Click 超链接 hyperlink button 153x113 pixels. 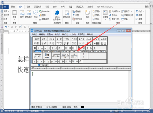(x=76, y=11)
